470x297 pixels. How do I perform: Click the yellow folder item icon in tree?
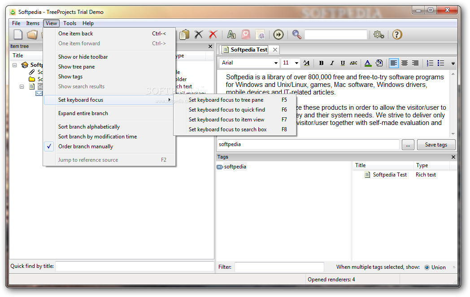pos(32,79)
